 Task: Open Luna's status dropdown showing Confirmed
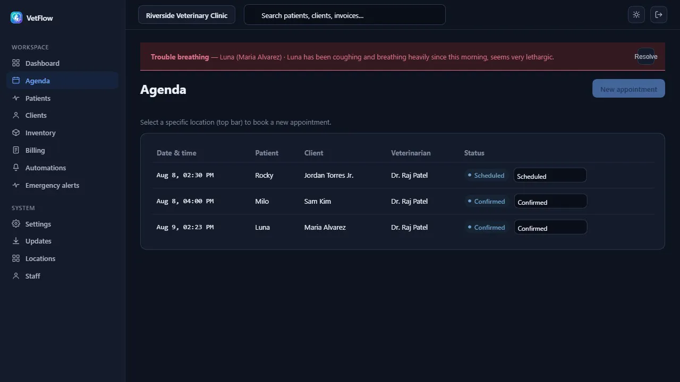(550, 227)
